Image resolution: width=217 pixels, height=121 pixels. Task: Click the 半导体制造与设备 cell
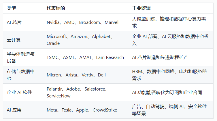tap(23, 57)
